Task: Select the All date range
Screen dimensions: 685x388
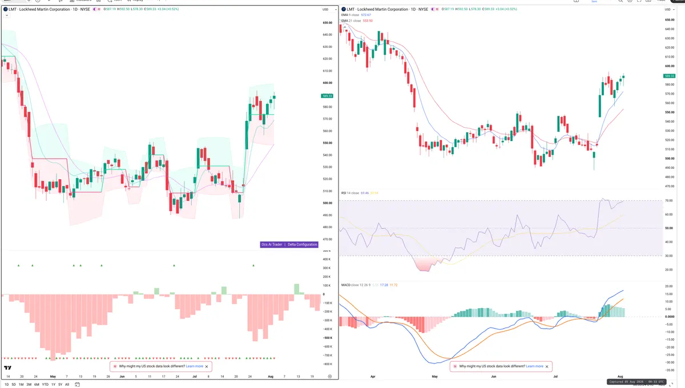Action: (x=67, y=385)
